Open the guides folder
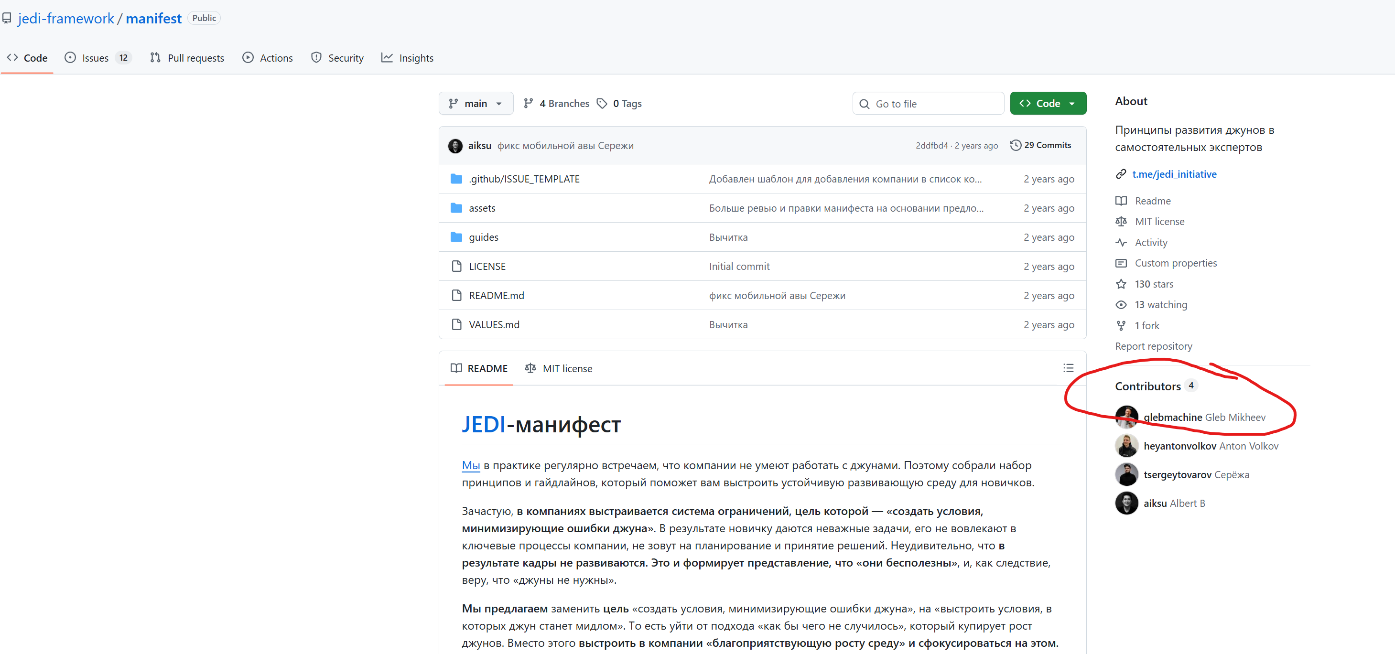Screen dimensions: 1395x654 (483, 237)
